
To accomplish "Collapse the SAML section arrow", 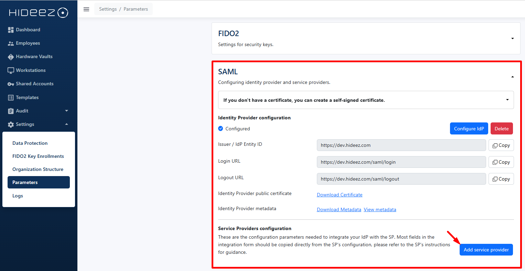I will click(x=512, y=77).
